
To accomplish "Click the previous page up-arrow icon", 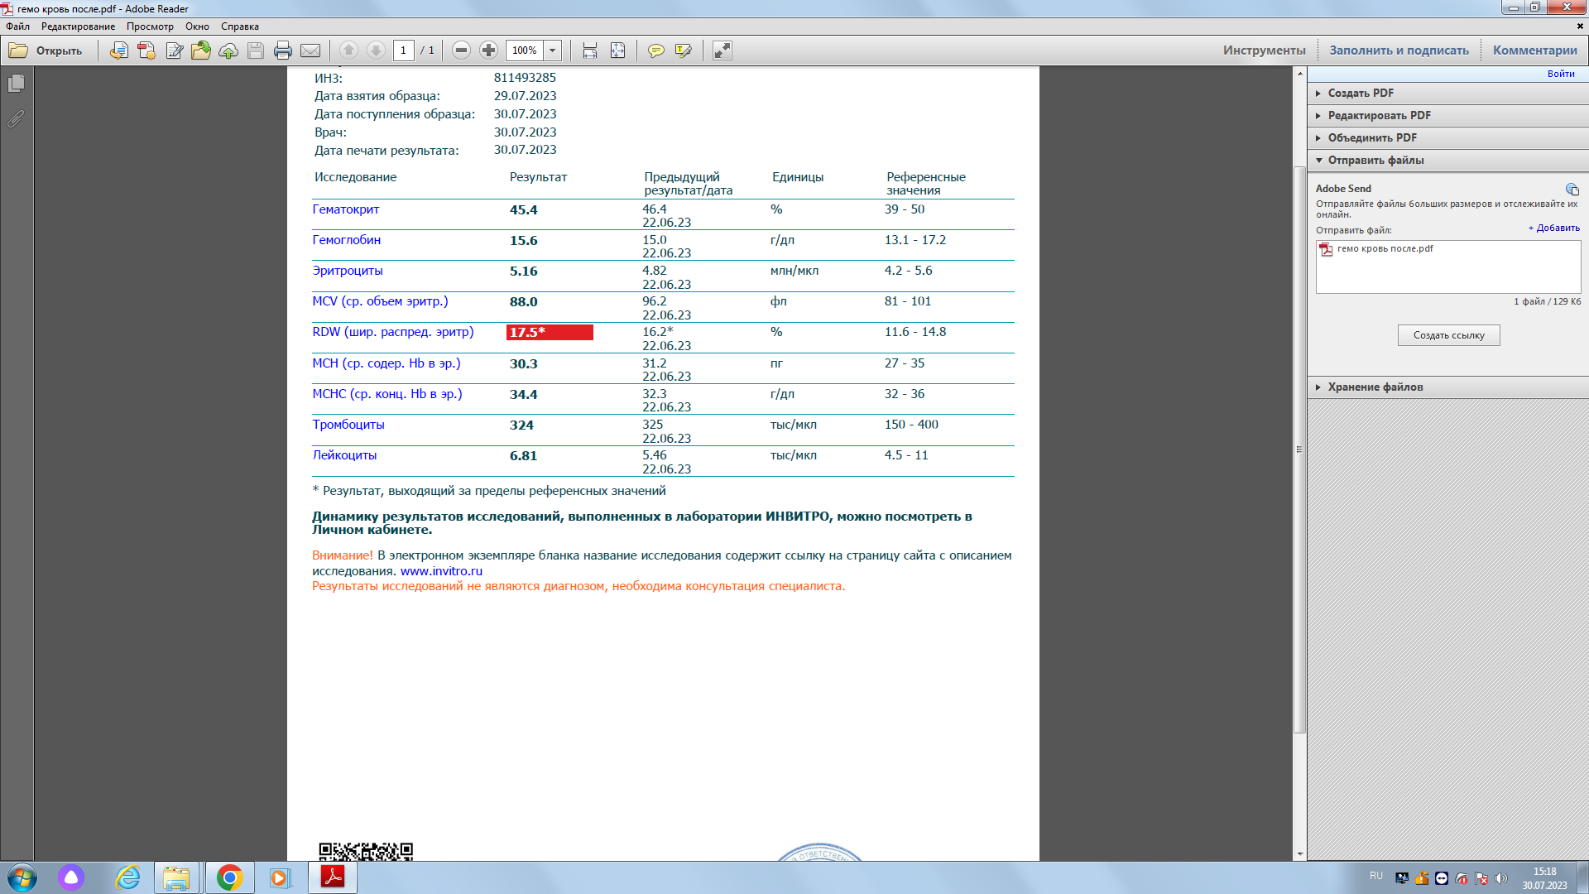I will pos(348,50).
